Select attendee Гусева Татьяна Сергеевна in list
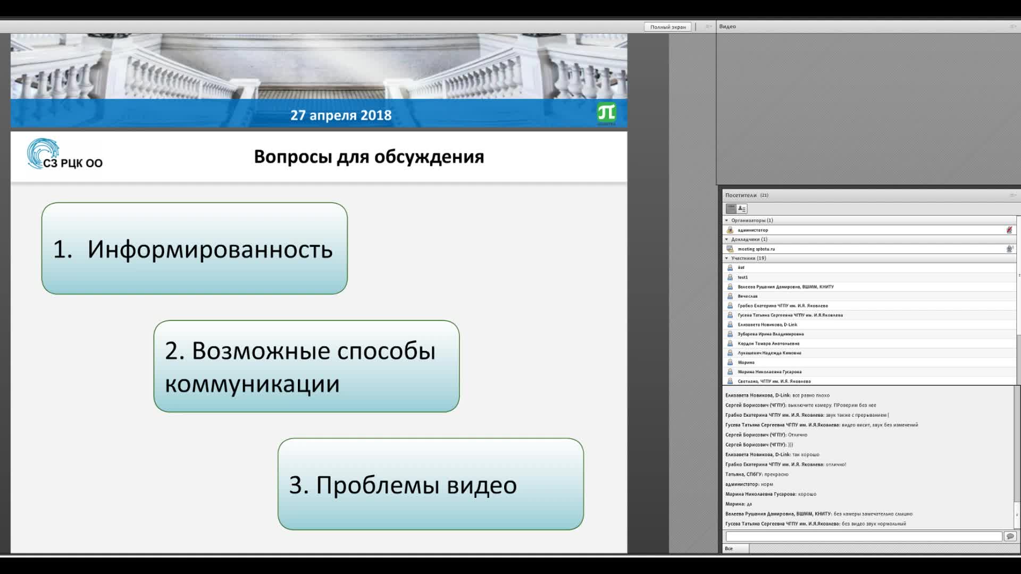This screenshot has width=1021, height=574. pos(870,315)
